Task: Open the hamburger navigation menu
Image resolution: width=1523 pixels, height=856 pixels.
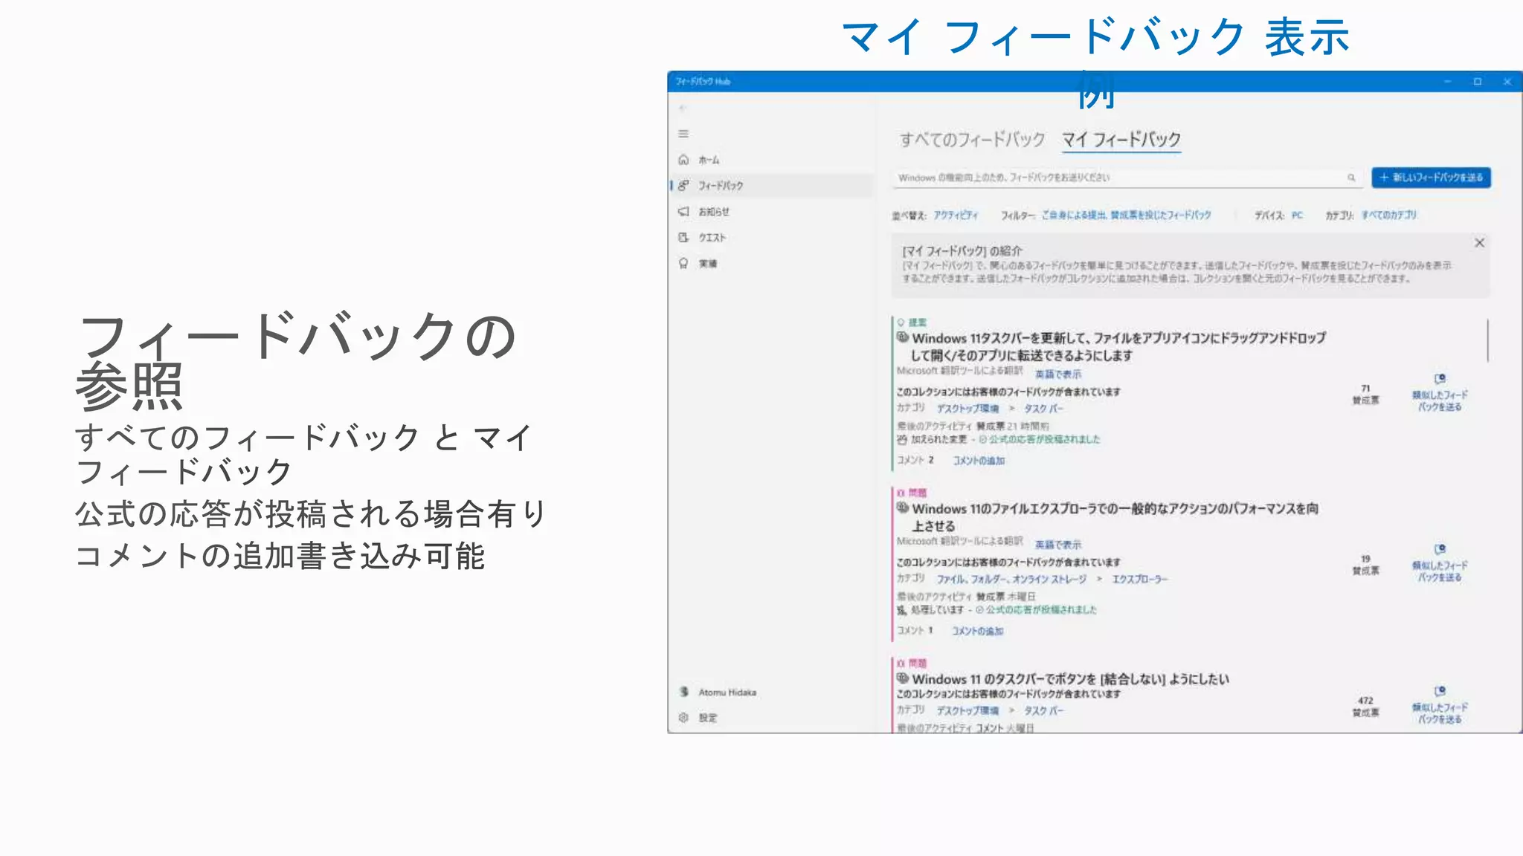Action: point(683,134)
